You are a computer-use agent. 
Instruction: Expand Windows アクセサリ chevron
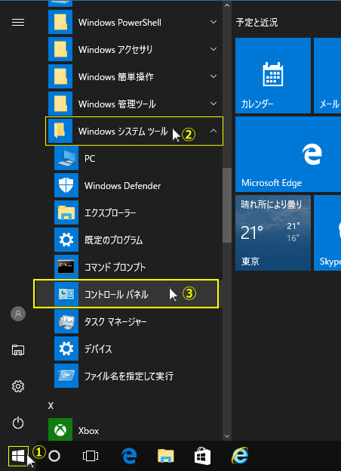[x=214, y=49]
